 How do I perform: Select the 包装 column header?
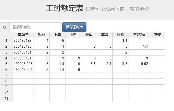pyautogui.click(x=157, y=35)
